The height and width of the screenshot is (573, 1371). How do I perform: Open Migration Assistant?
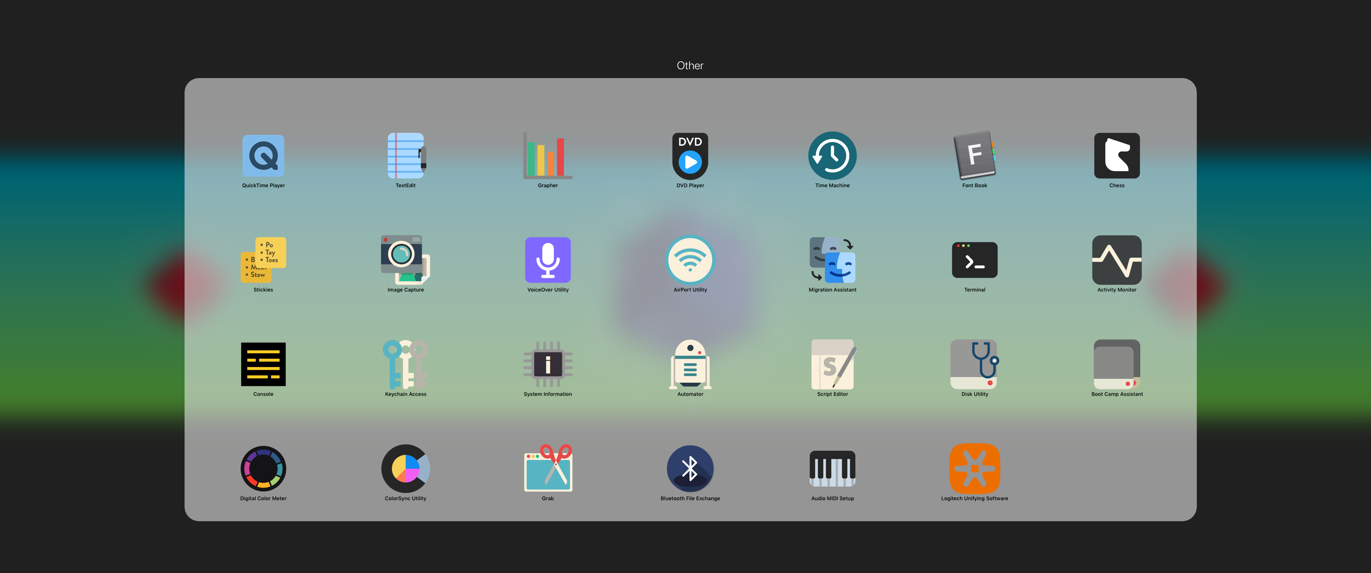click(832, 260)
